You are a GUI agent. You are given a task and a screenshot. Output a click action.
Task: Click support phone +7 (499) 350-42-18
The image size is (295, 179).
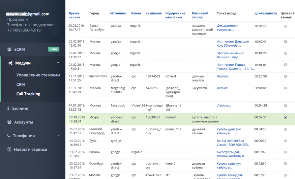point(24,30)
